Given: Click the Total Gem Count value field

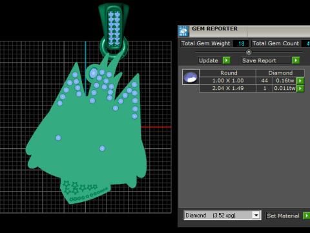Looking at the screenshot, I should point(305,43).
